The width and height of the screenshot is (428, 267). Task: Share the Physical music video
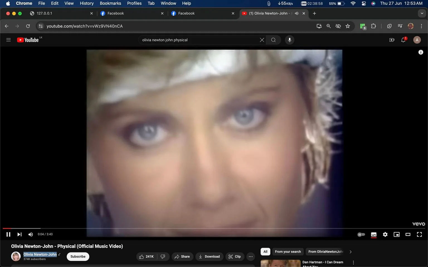(183, 256)
